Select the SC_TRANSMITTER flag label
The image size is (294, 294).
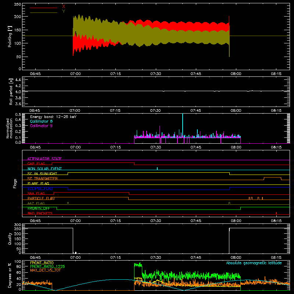(42, 179)
